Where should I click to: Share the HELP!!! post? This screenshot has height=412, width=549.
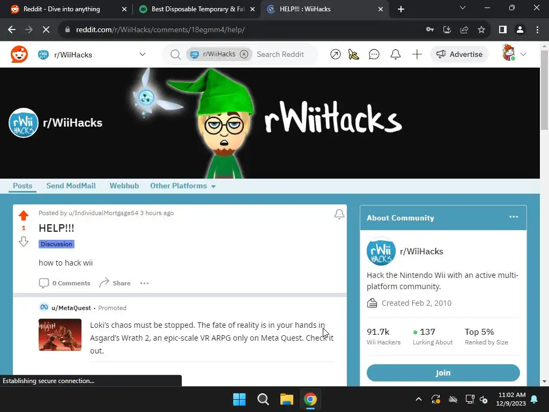pos(115,283)
